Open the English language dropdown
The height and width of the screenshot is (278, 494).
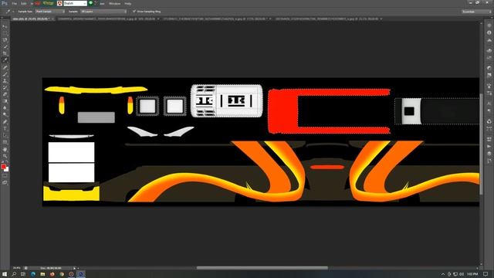pyautogui.click(x=76, y=3)
